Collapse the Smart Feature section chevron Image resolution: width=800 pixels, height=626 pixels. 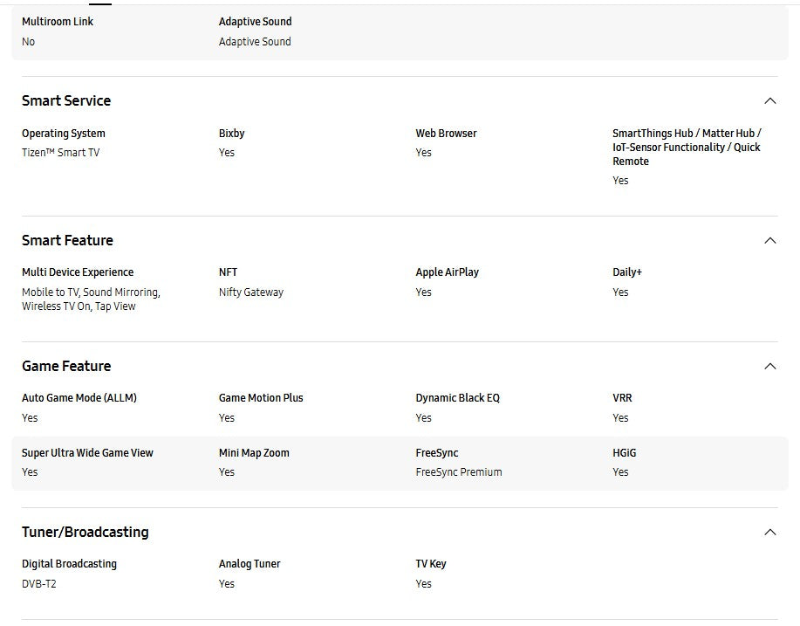coord(769,240)
